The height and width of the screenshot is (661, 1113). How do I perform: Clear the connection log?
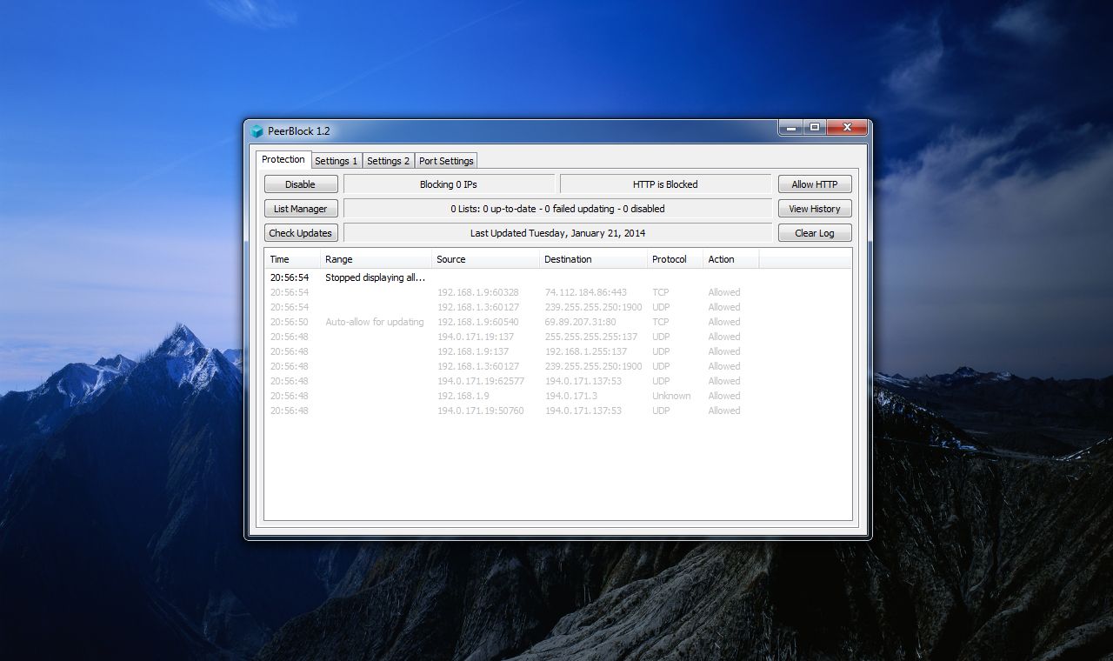[x=814, y=232]
